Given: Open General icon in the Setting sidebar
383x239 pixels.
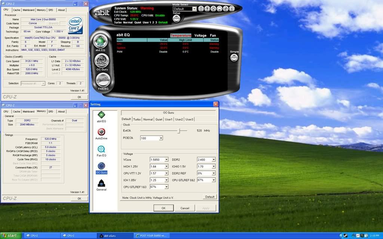Looking at the screenshot, I should (101, 183).
